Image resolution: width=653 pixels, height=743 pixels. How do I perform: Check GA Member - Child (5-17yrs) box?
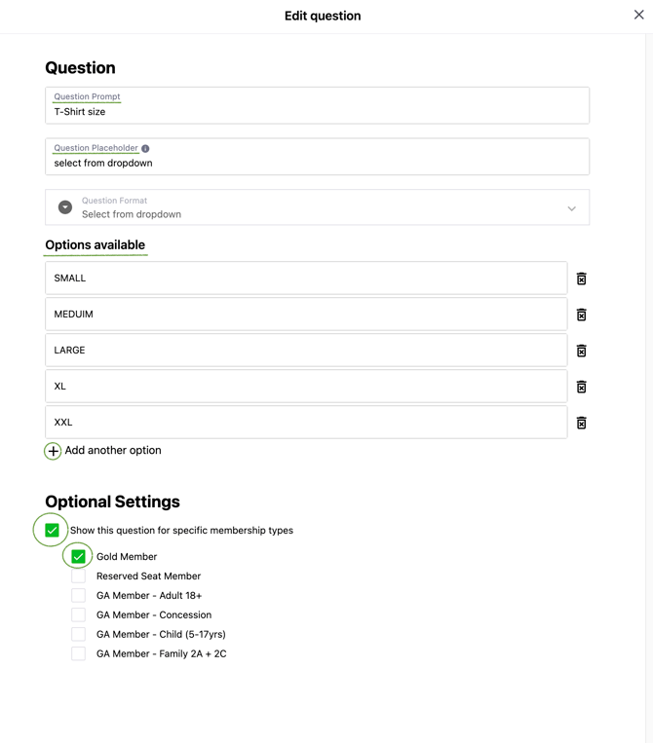coord(79,635)
